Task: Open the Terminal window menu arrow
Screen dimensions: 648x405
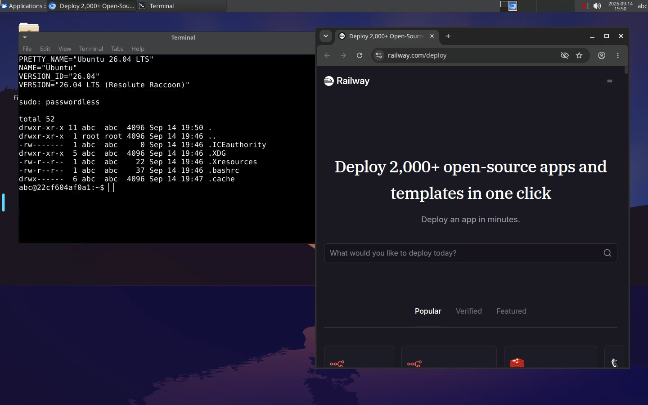Action: point(25,37)
